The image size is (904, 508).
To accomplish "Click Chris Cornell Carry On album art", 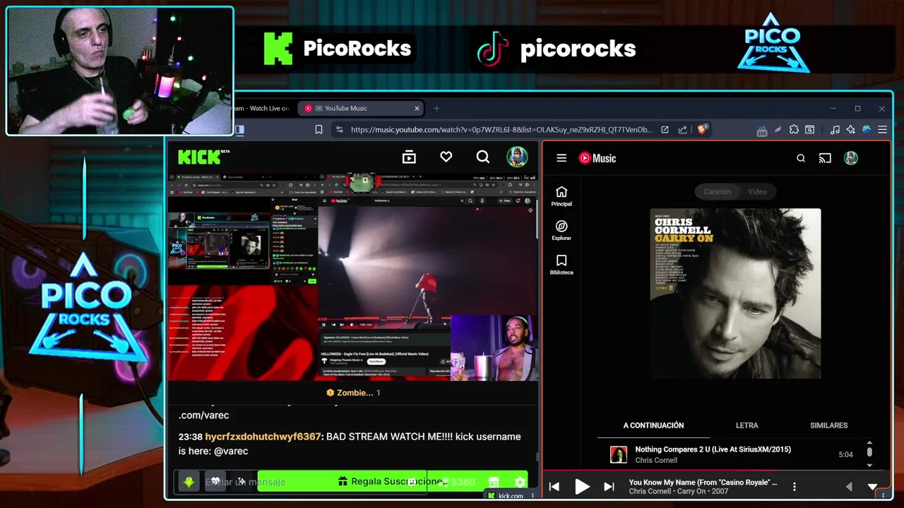I will point(735,294).
